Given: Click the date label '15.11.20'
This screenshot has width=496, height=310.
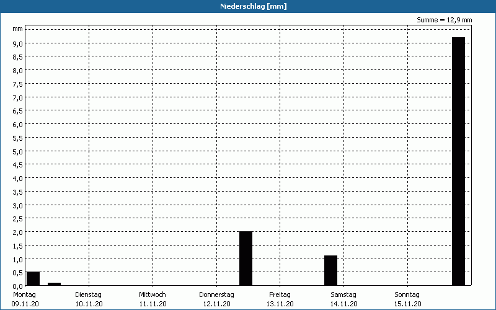Looking at the screenshot, I should click(408, 304).
